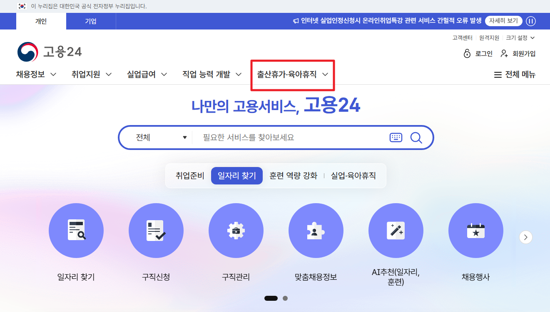Select the 훈련 역량 강화 tab
The width and height of the screenshot is (550, 312).
294,176
